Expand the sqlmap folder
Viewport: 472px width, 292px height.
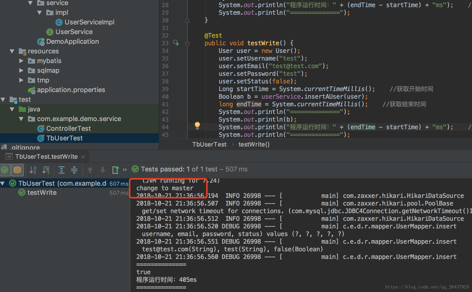tap(21, 70)
